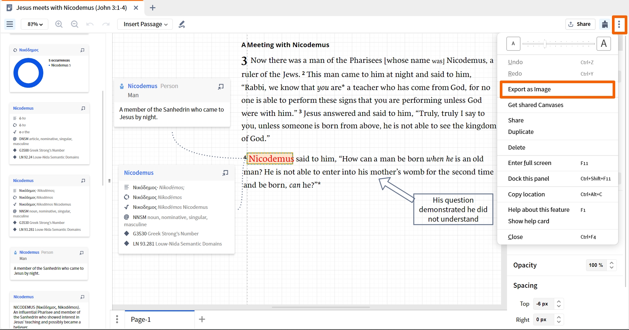Screen dimensions: 629x330
Task: Open the Insert Passage dropdown
Action: pyautogui.click(x=145, y=24)
